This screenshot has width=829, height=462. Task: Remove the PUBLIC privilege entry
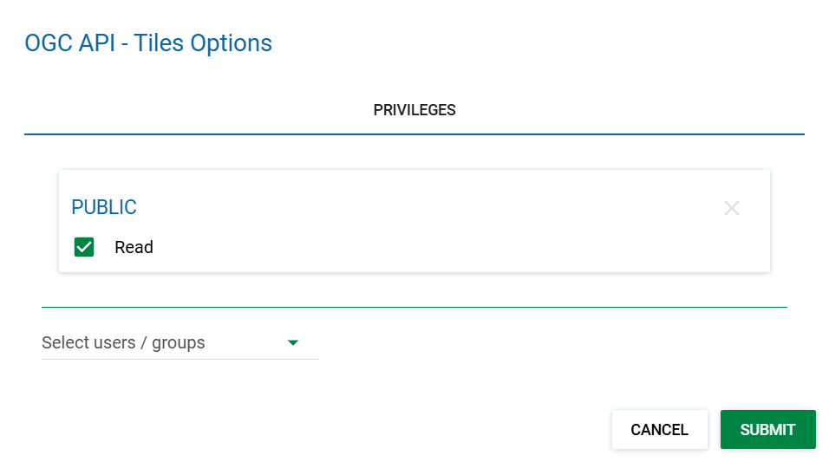732,208
